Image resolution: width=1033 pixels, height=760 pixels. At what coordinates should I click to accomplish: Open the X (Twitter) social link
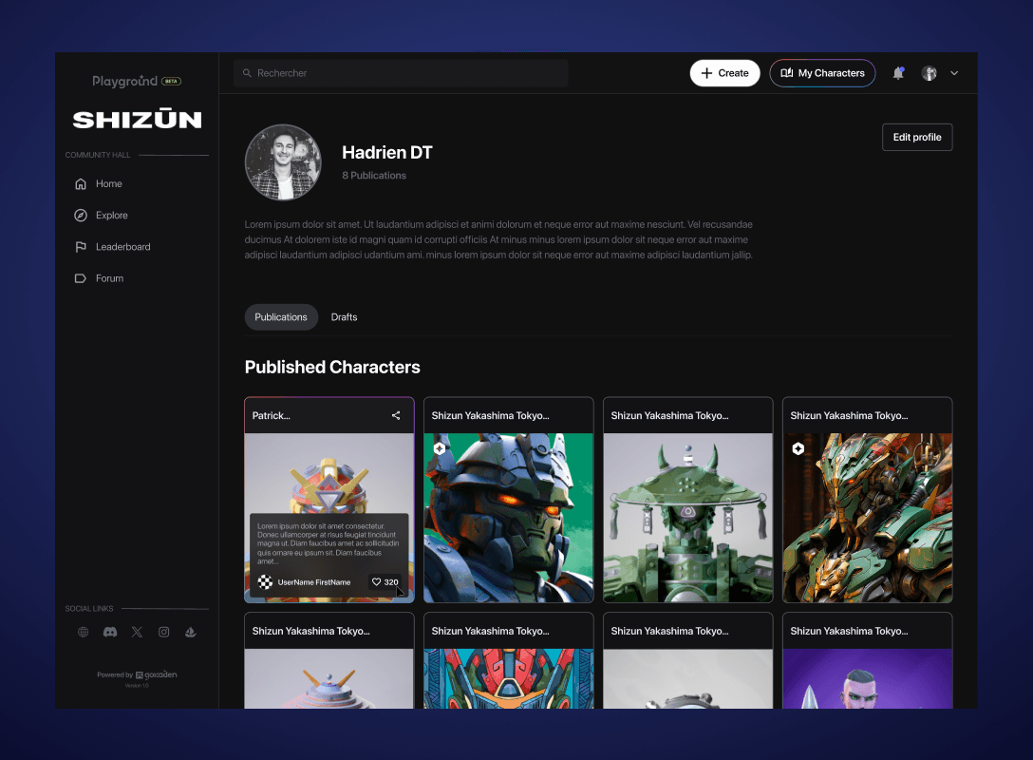[137, 632]
